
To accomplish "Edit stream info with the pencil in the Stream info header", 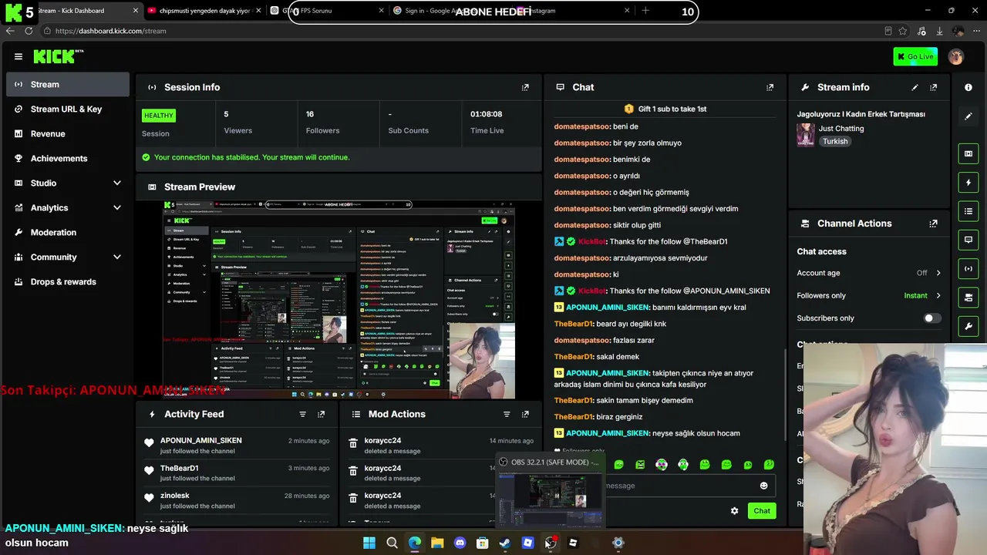I will tap(915, 87).
